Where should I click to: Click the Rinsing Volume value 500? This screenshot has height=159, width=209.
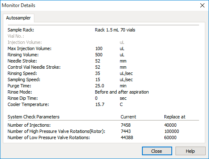coord(99,55)
